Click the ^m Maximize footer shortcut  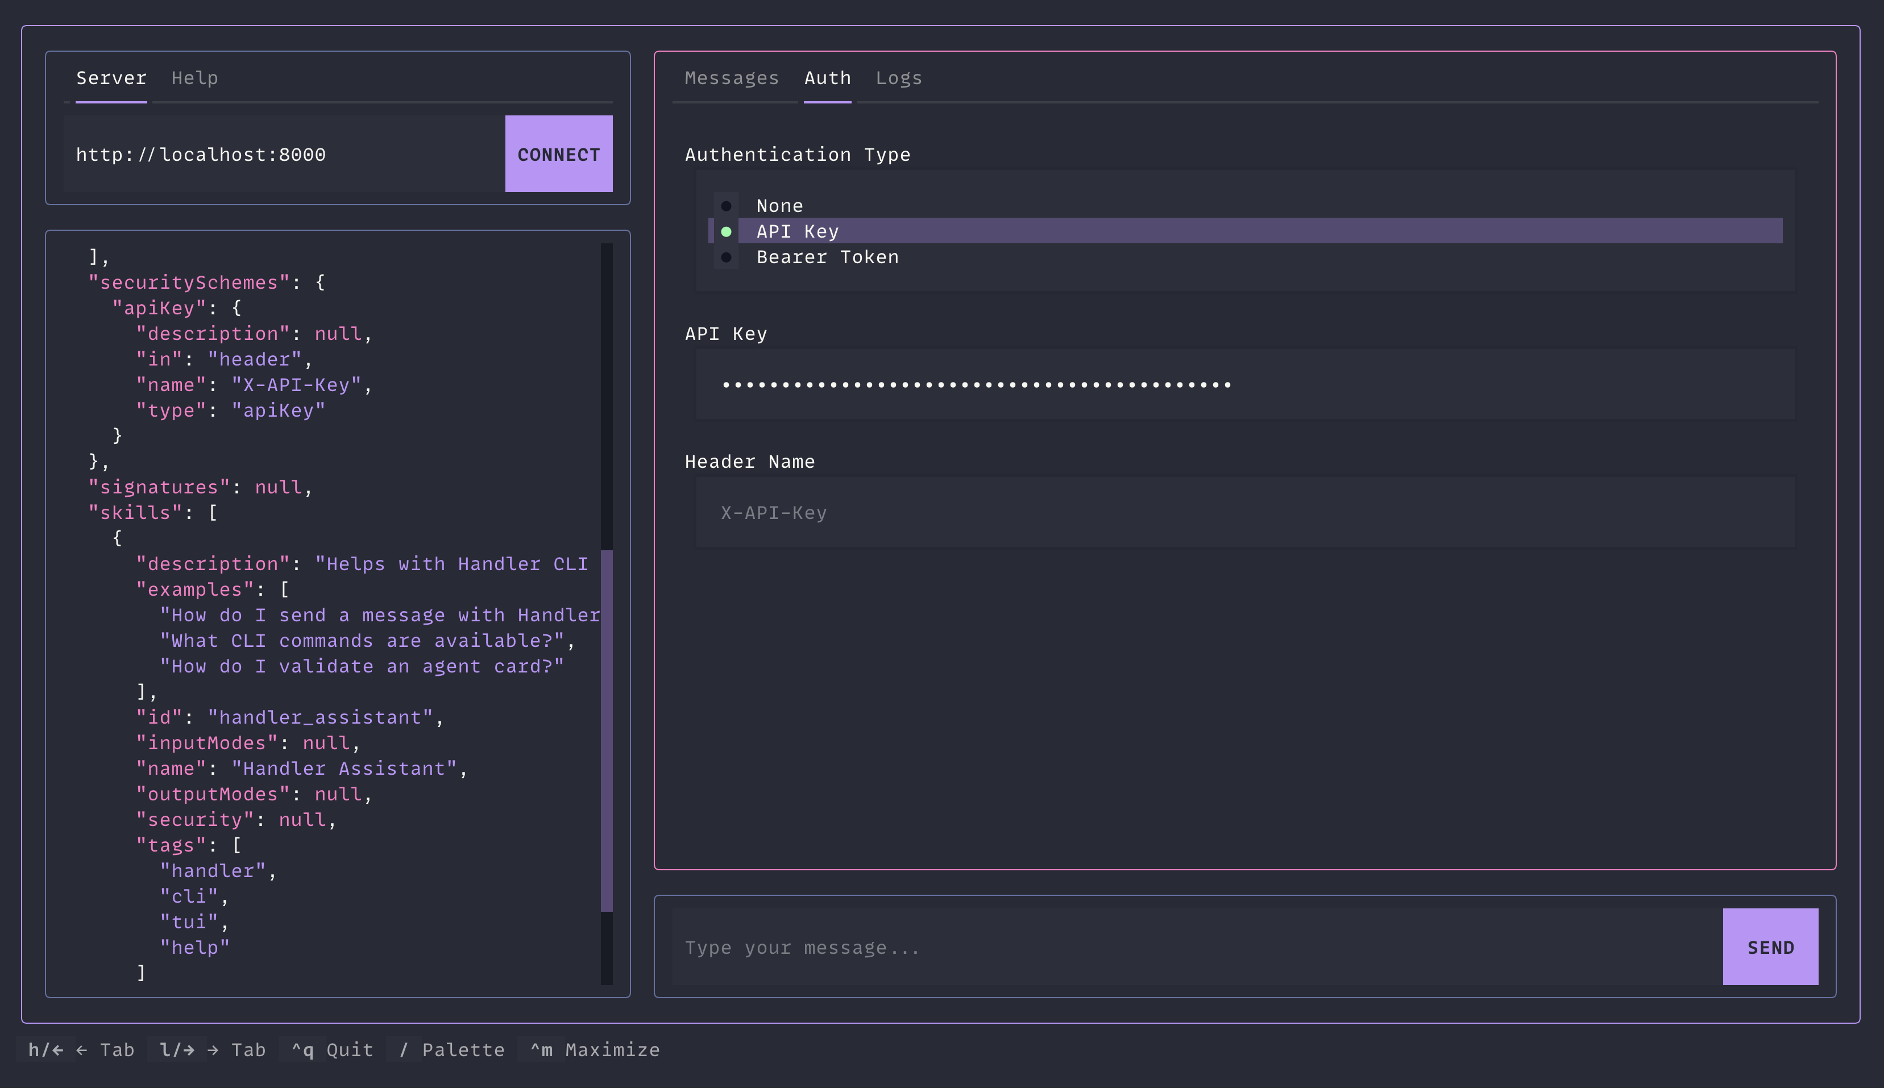(x=595, y=1050)
